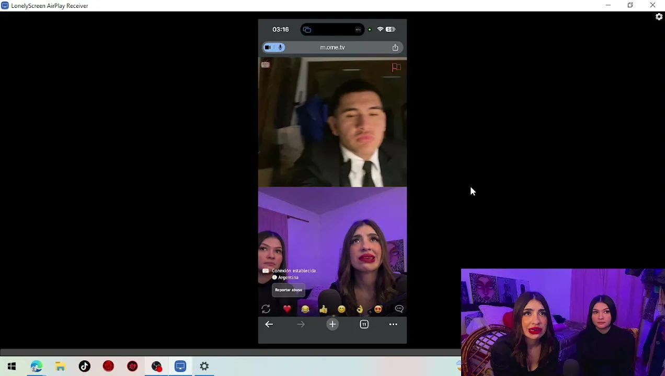Send the laughing tears emoji reaction
Image resolution: width=665 pixels, height=376 pixels.
click(305, 309)
